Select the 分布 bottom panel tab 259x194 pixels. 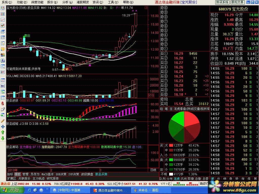tap(169, 179)
